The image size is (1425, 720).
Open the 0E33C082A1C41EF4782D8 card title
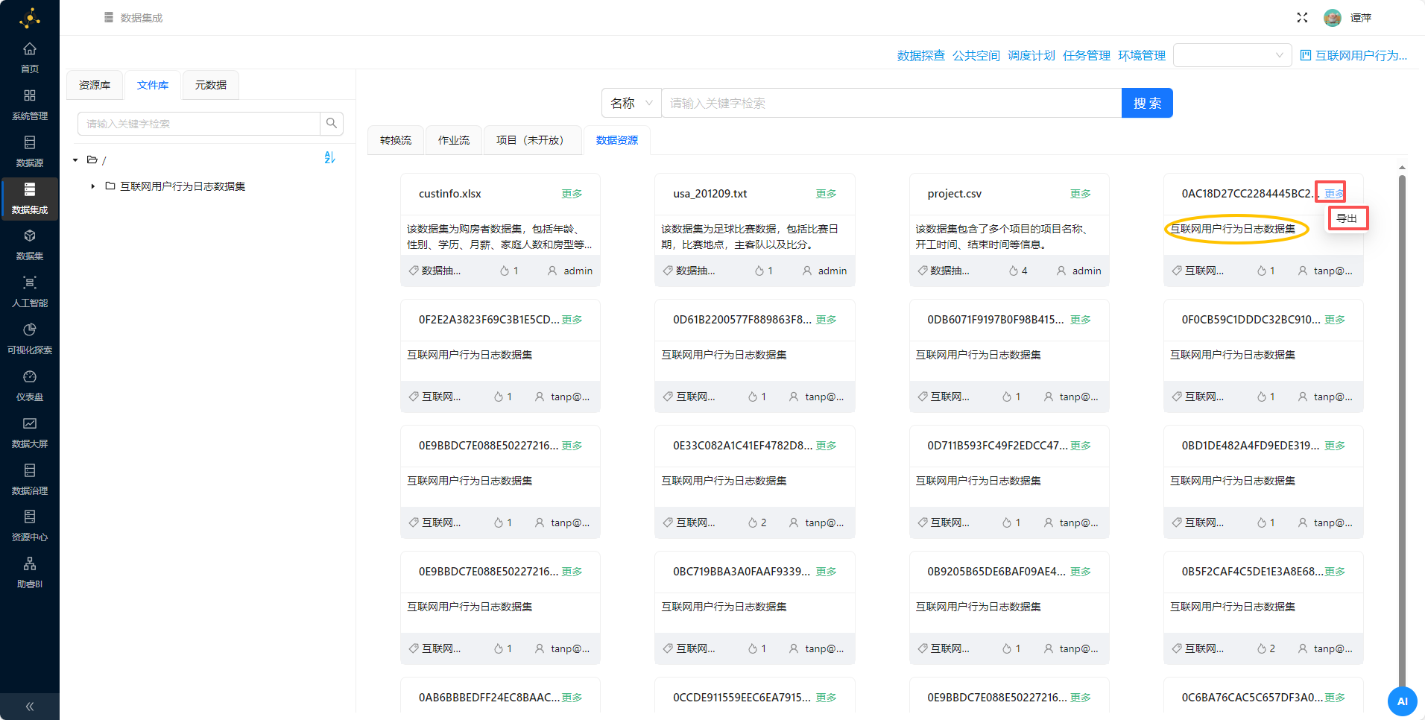click(742, 445)
